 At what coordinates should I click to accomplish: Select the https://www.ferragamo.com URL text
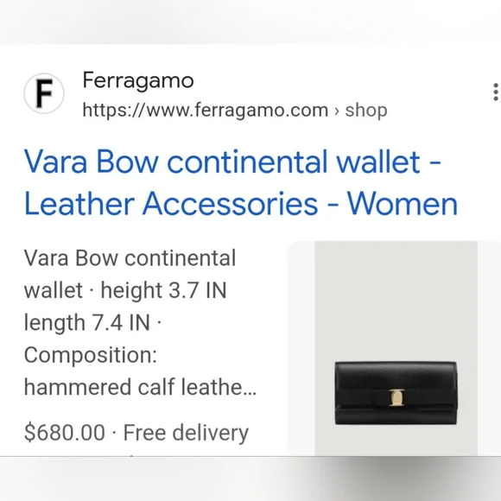click(x=206, y=111)
